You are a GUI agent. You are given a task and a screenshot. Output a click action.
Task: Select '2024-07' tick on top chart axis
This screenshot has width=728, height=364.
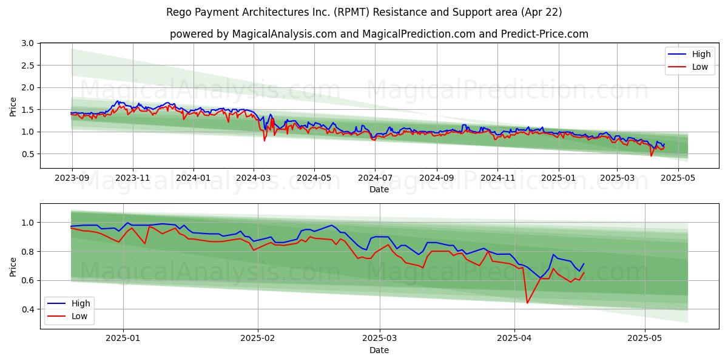coord(375,179)
